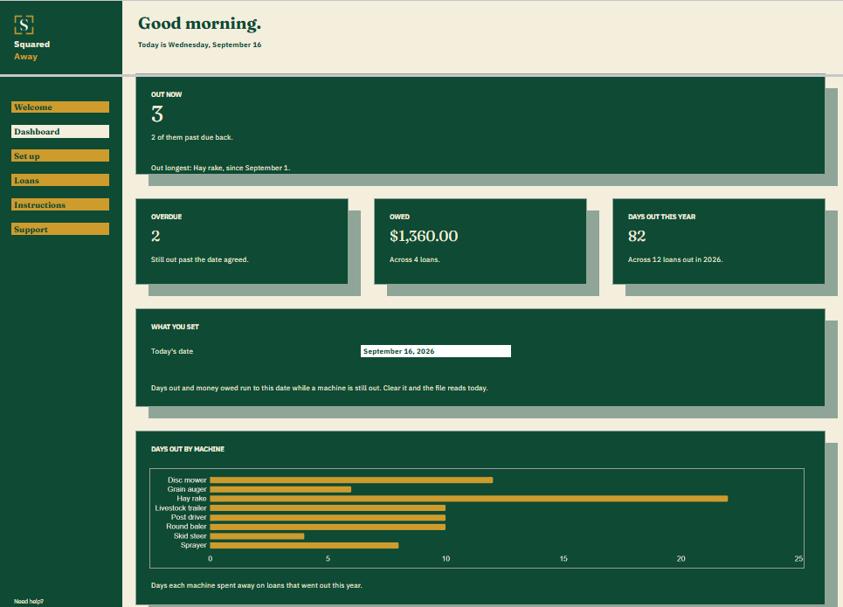Click 'Across 4 loans.' text
This screenshot has height=607, width=843.
(414, 259)
